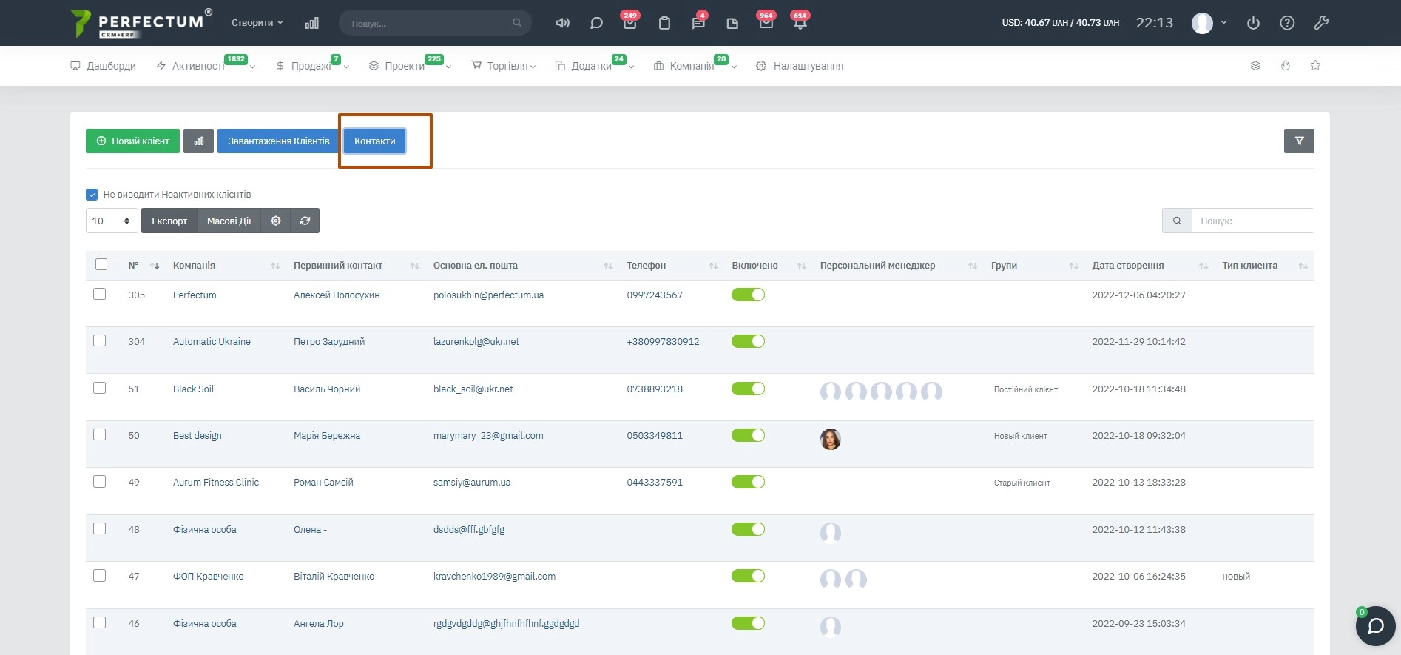Click the manager avatar in Best design row

[x=830, y=440]
